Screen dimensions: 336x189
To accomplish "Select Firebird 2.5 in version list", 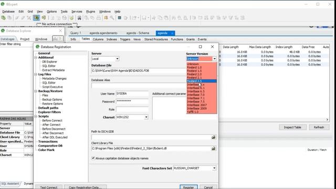I will (202, 81).
